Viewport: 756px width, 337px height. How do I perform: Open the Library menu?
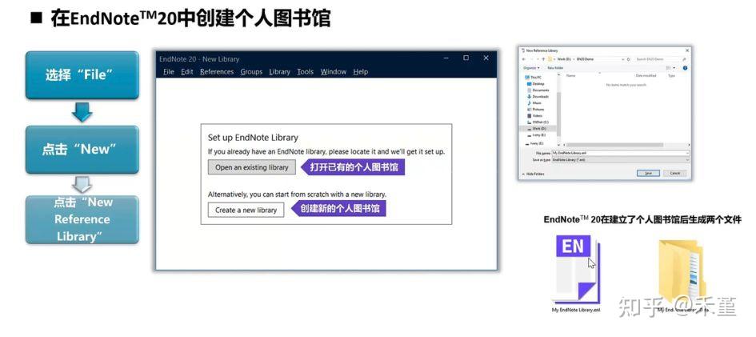pos(280,72)
